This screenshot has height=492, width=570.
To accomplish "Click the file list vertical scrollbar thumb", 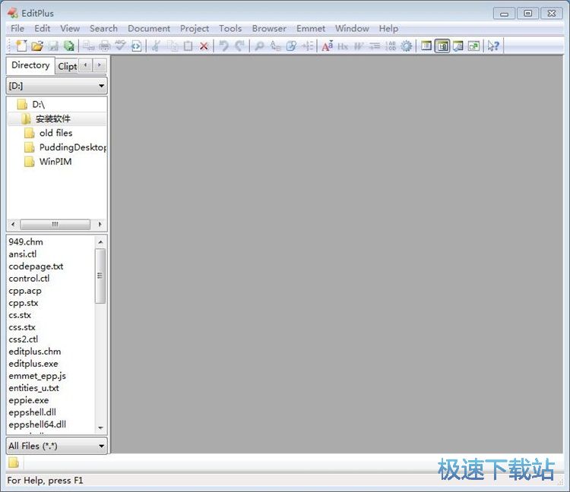I will (x=100, y=276).
